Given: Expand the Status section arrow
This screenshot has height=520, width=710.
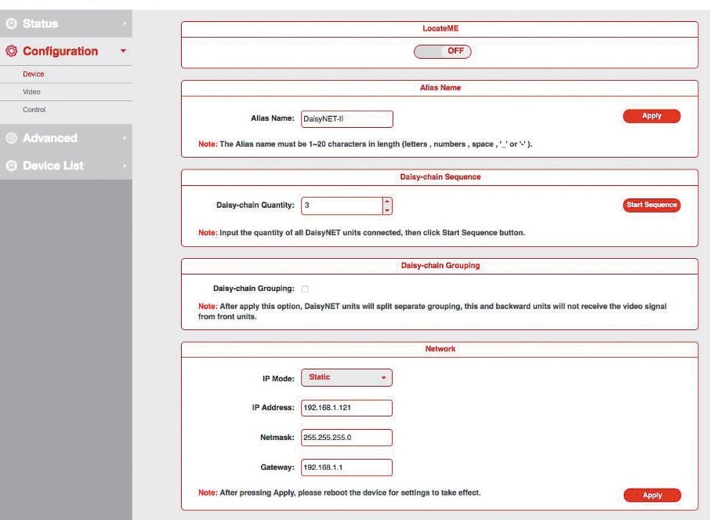Looking at the screenshot, I should point(124,24).
